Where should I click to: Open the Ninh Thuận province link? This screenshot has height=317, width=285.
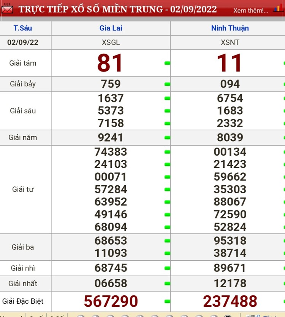[230, 28]
